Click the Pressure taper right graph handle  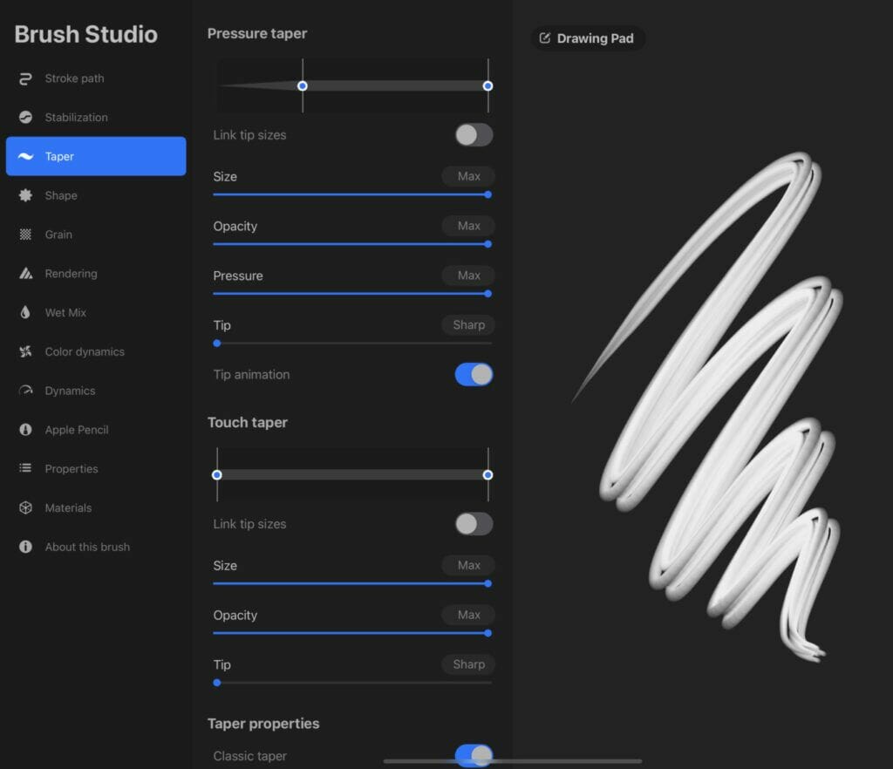(x=488, y=86)
